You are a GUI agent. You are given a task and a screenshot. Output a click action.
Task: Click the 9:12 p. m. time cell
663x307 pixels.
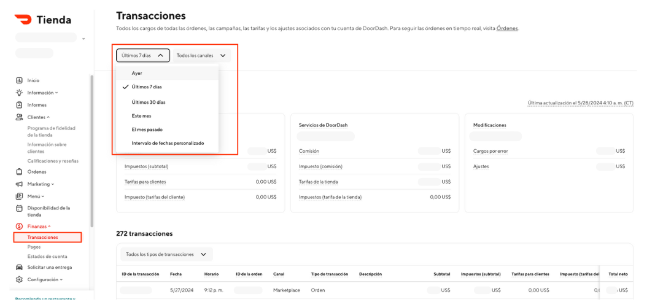pyautogui.click(x=214, y=290)
